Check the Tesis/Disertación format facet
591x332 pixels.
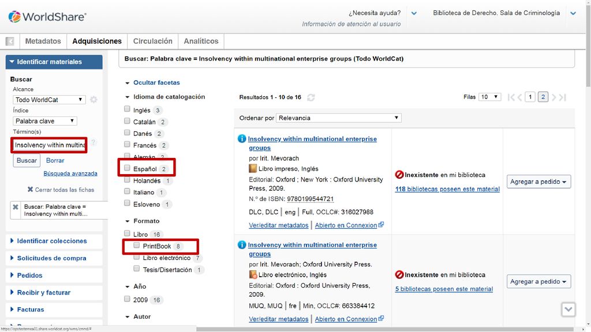pyautogui.click(x=136, y=269)
